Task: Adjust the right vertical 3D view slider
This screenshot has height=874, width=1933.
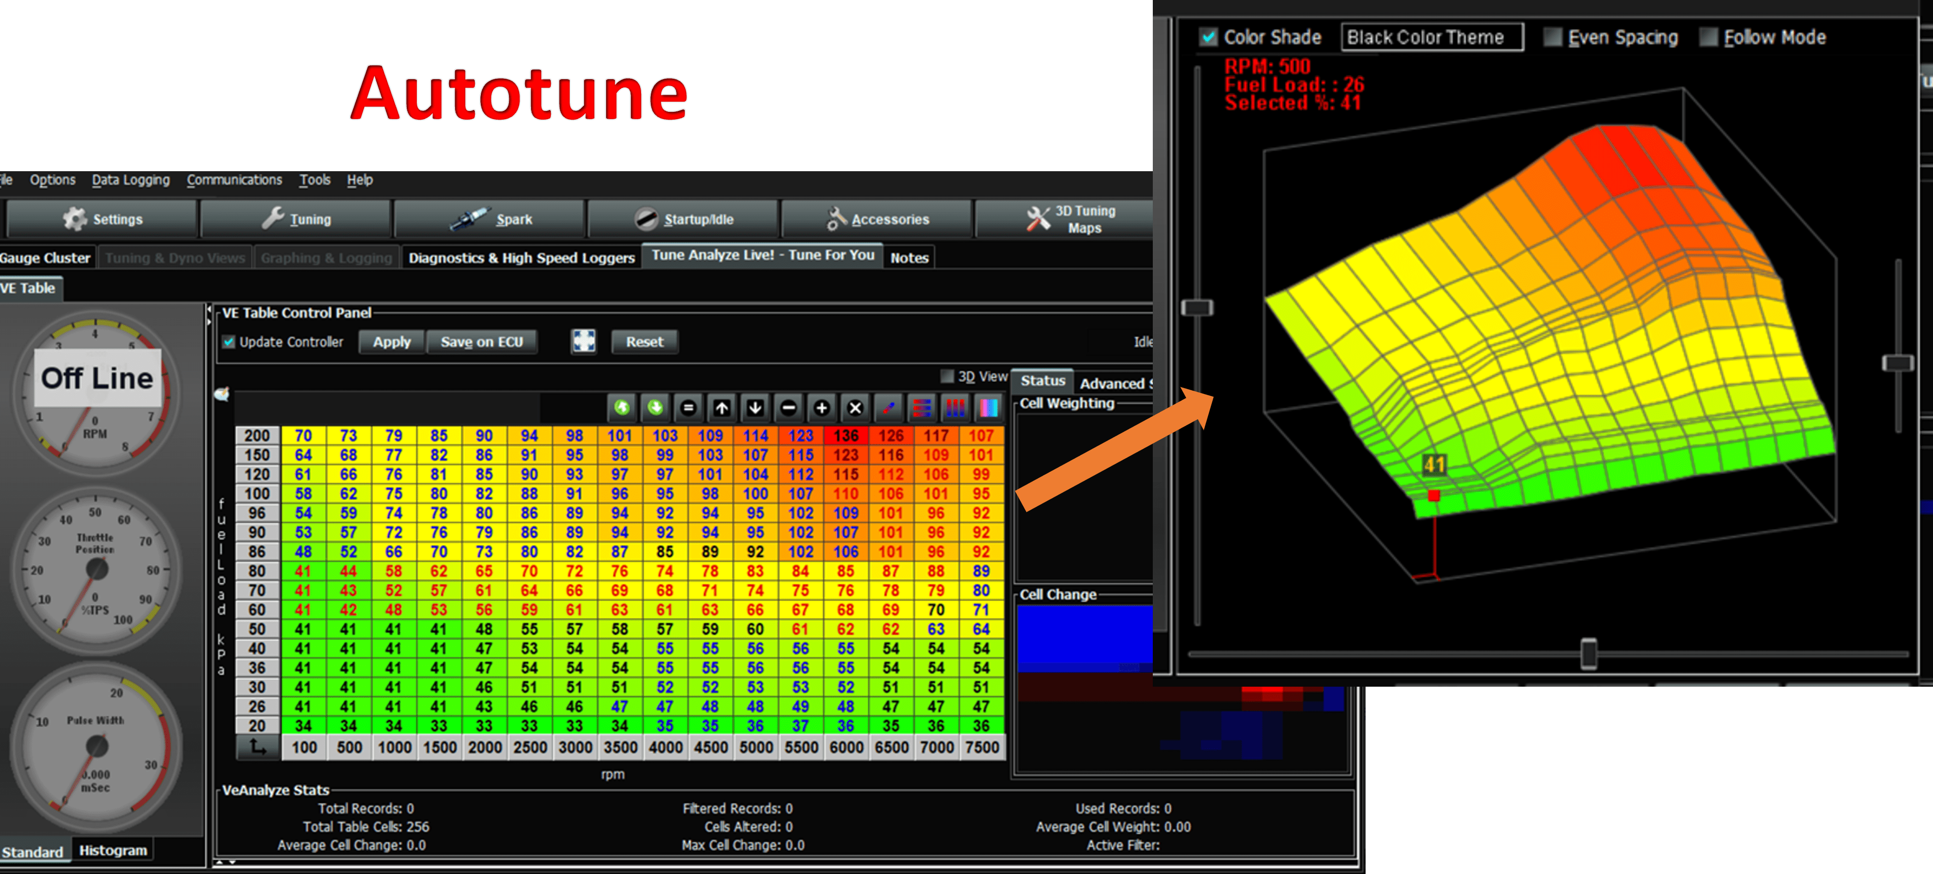Action: click(x=1898, y=363)
